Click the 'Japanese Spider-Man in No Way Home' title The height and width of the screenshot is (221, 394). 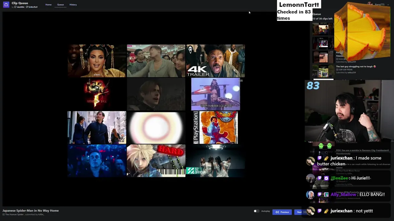tap(30, 211)
